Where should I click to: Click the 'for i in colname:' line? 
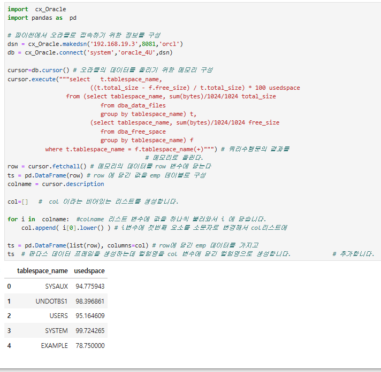(136, 219)
